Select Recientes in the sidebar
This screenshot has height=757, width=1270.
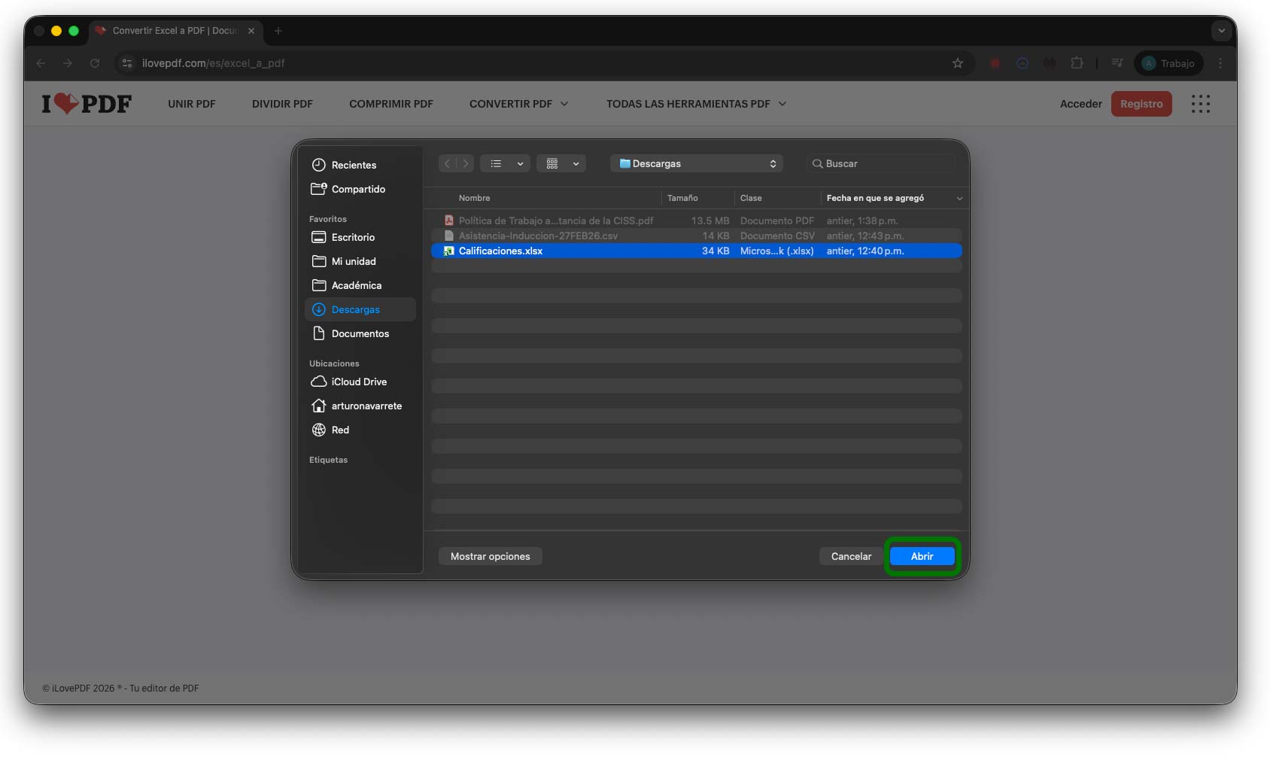[x=353, y=165]
